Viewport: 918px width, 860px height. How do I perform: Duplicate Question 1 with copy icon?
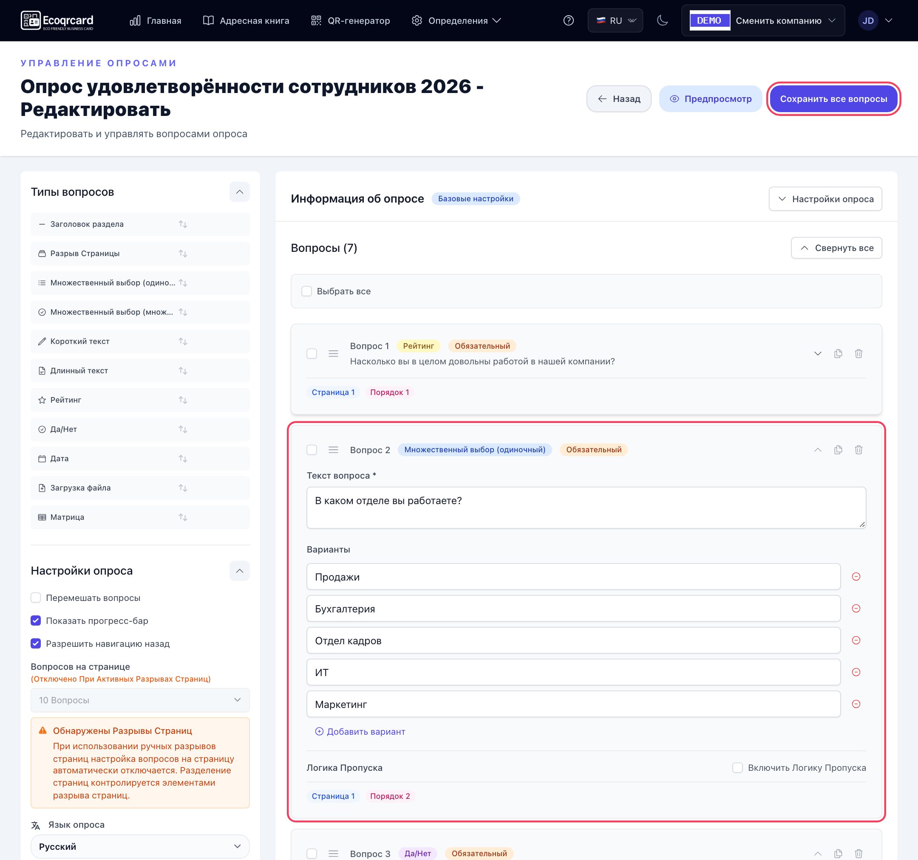coord(838,353)
